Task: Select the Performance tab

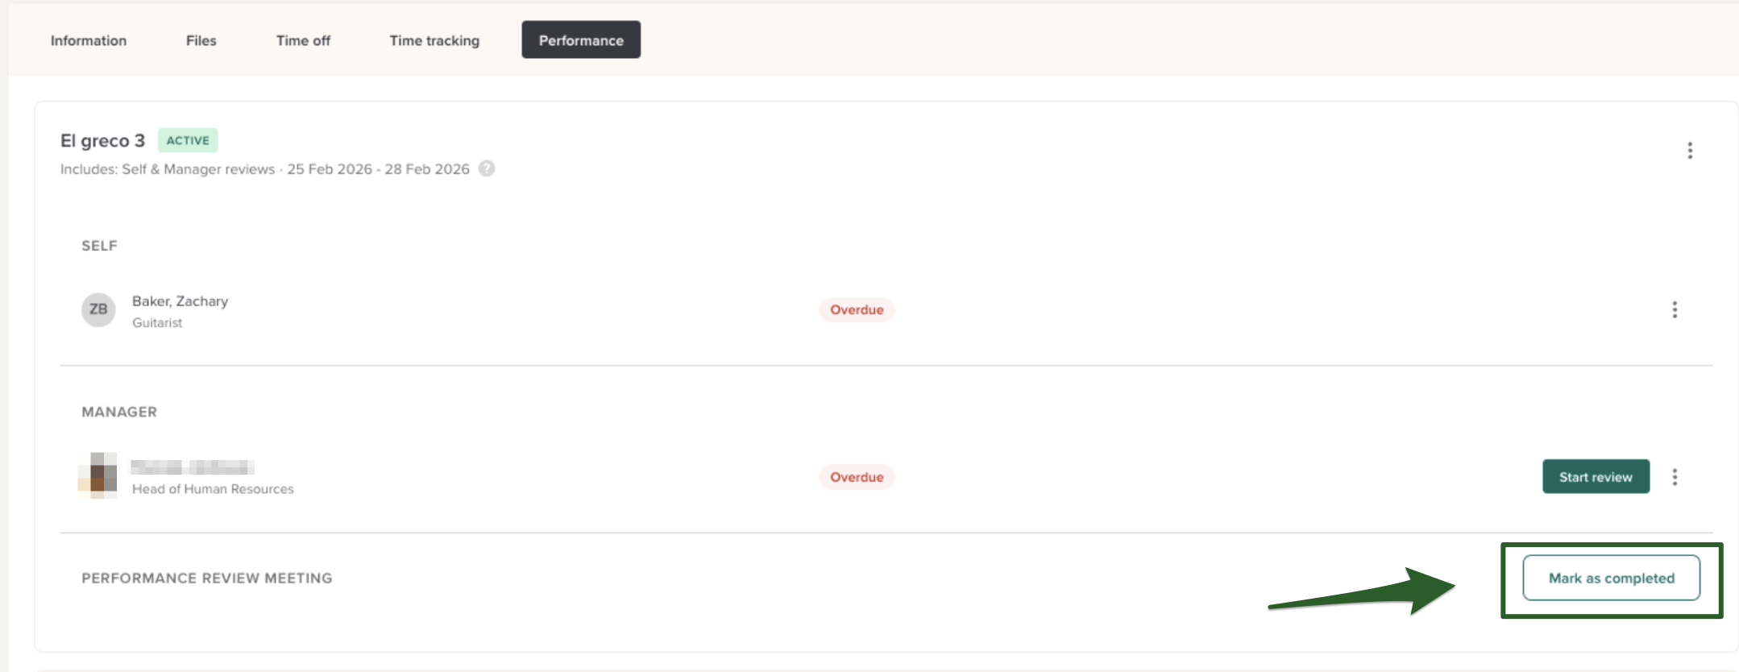Action: (581, 40)
